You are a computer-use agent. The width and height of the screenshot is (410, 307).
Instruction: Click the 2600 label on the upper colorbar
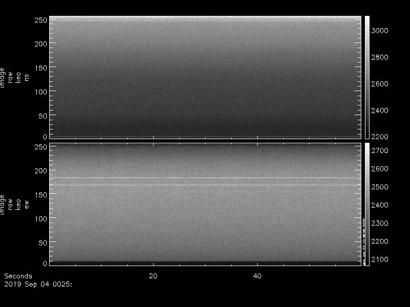[x=380, y=84]
